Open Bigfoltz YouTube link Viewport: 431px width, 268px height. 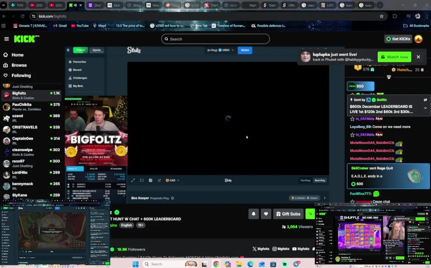301,249
